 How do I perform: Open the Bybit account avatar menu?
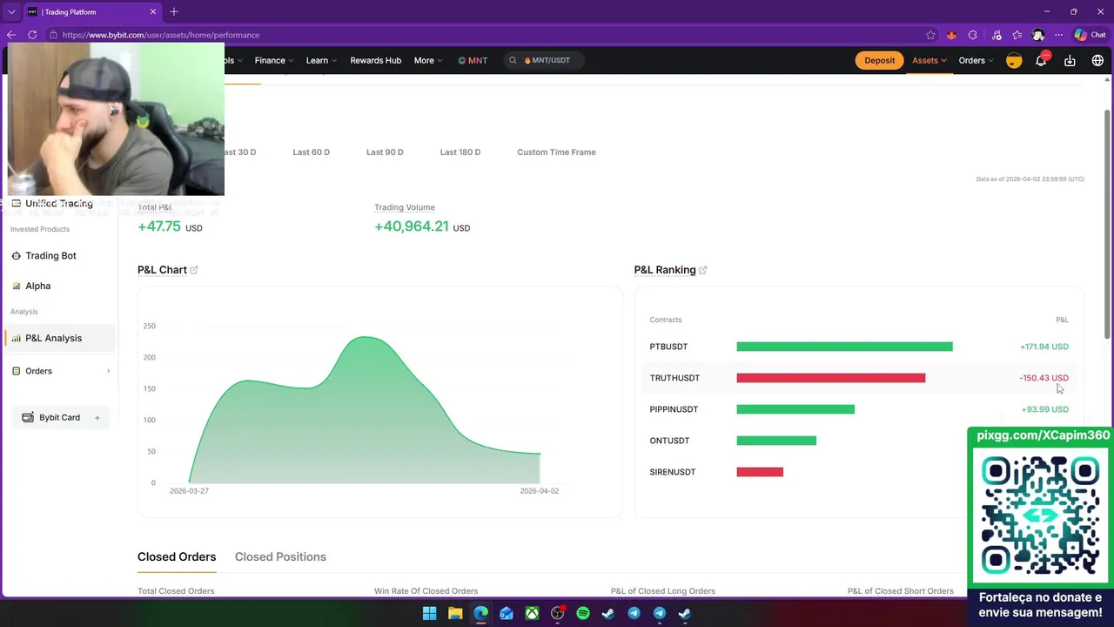[1014, 60]
